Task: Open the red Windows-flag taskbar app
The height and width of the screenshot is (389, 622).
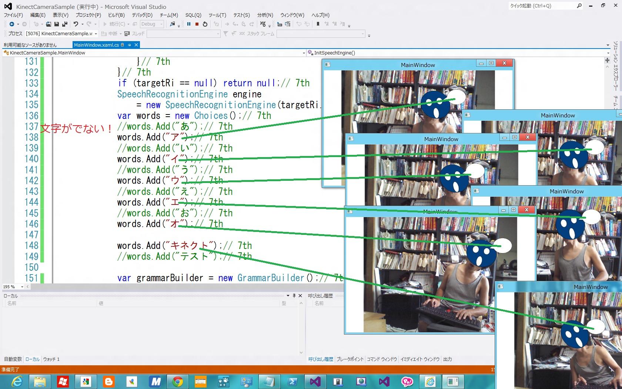Action: coord(63,382)
